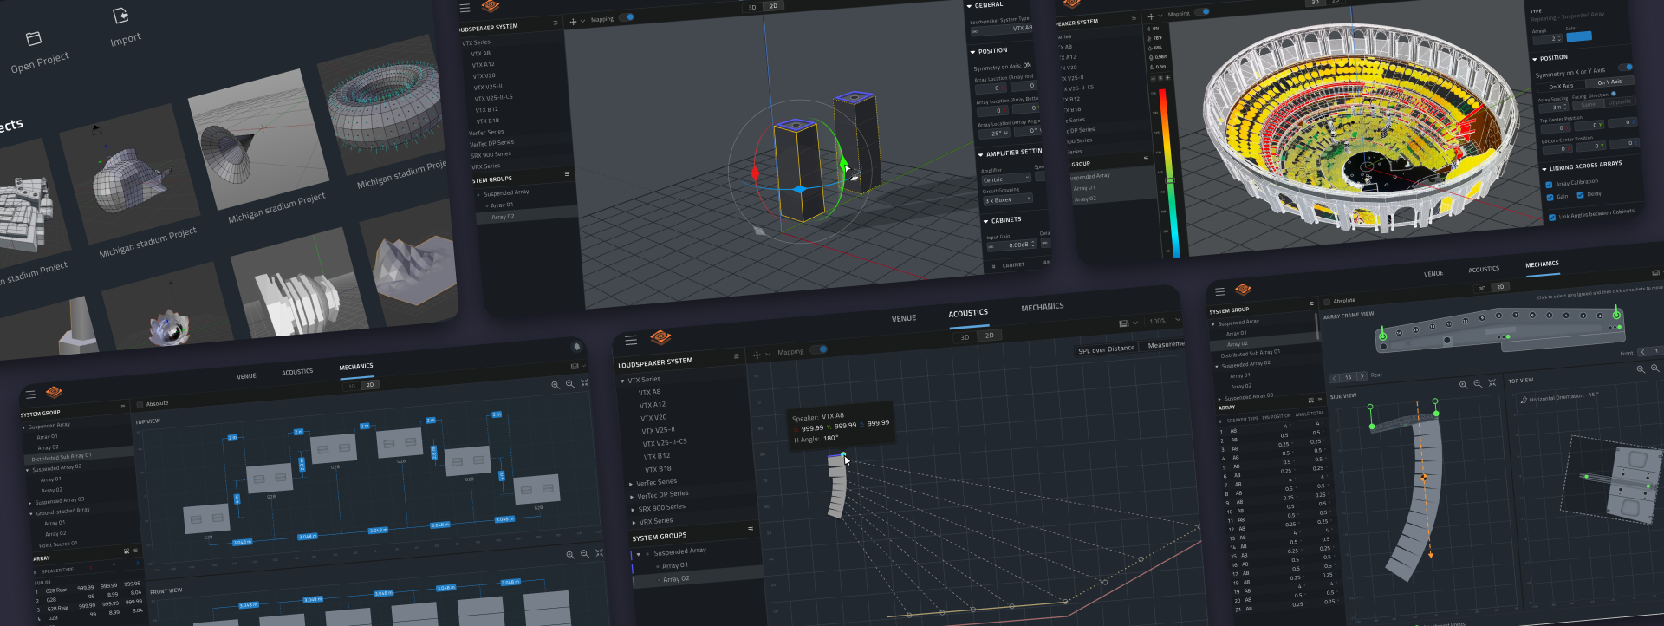Click the blue Color swatch

click(1578, 36)
